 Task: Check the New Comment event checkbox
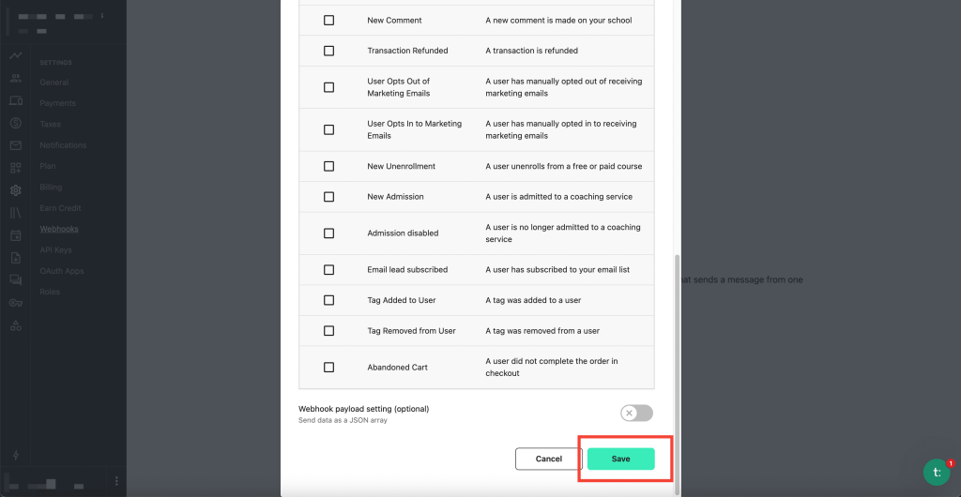click(328, 20)
